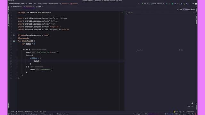Click the Run Preview gutter icon at StateTest
Screen dimensions: 205x115
coord(14,41)
